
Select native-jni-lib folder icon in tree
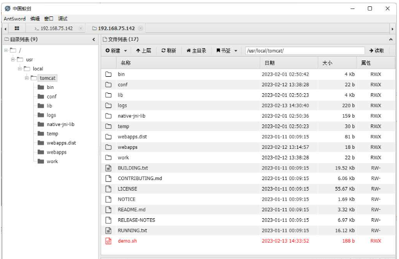coord(41,124)
